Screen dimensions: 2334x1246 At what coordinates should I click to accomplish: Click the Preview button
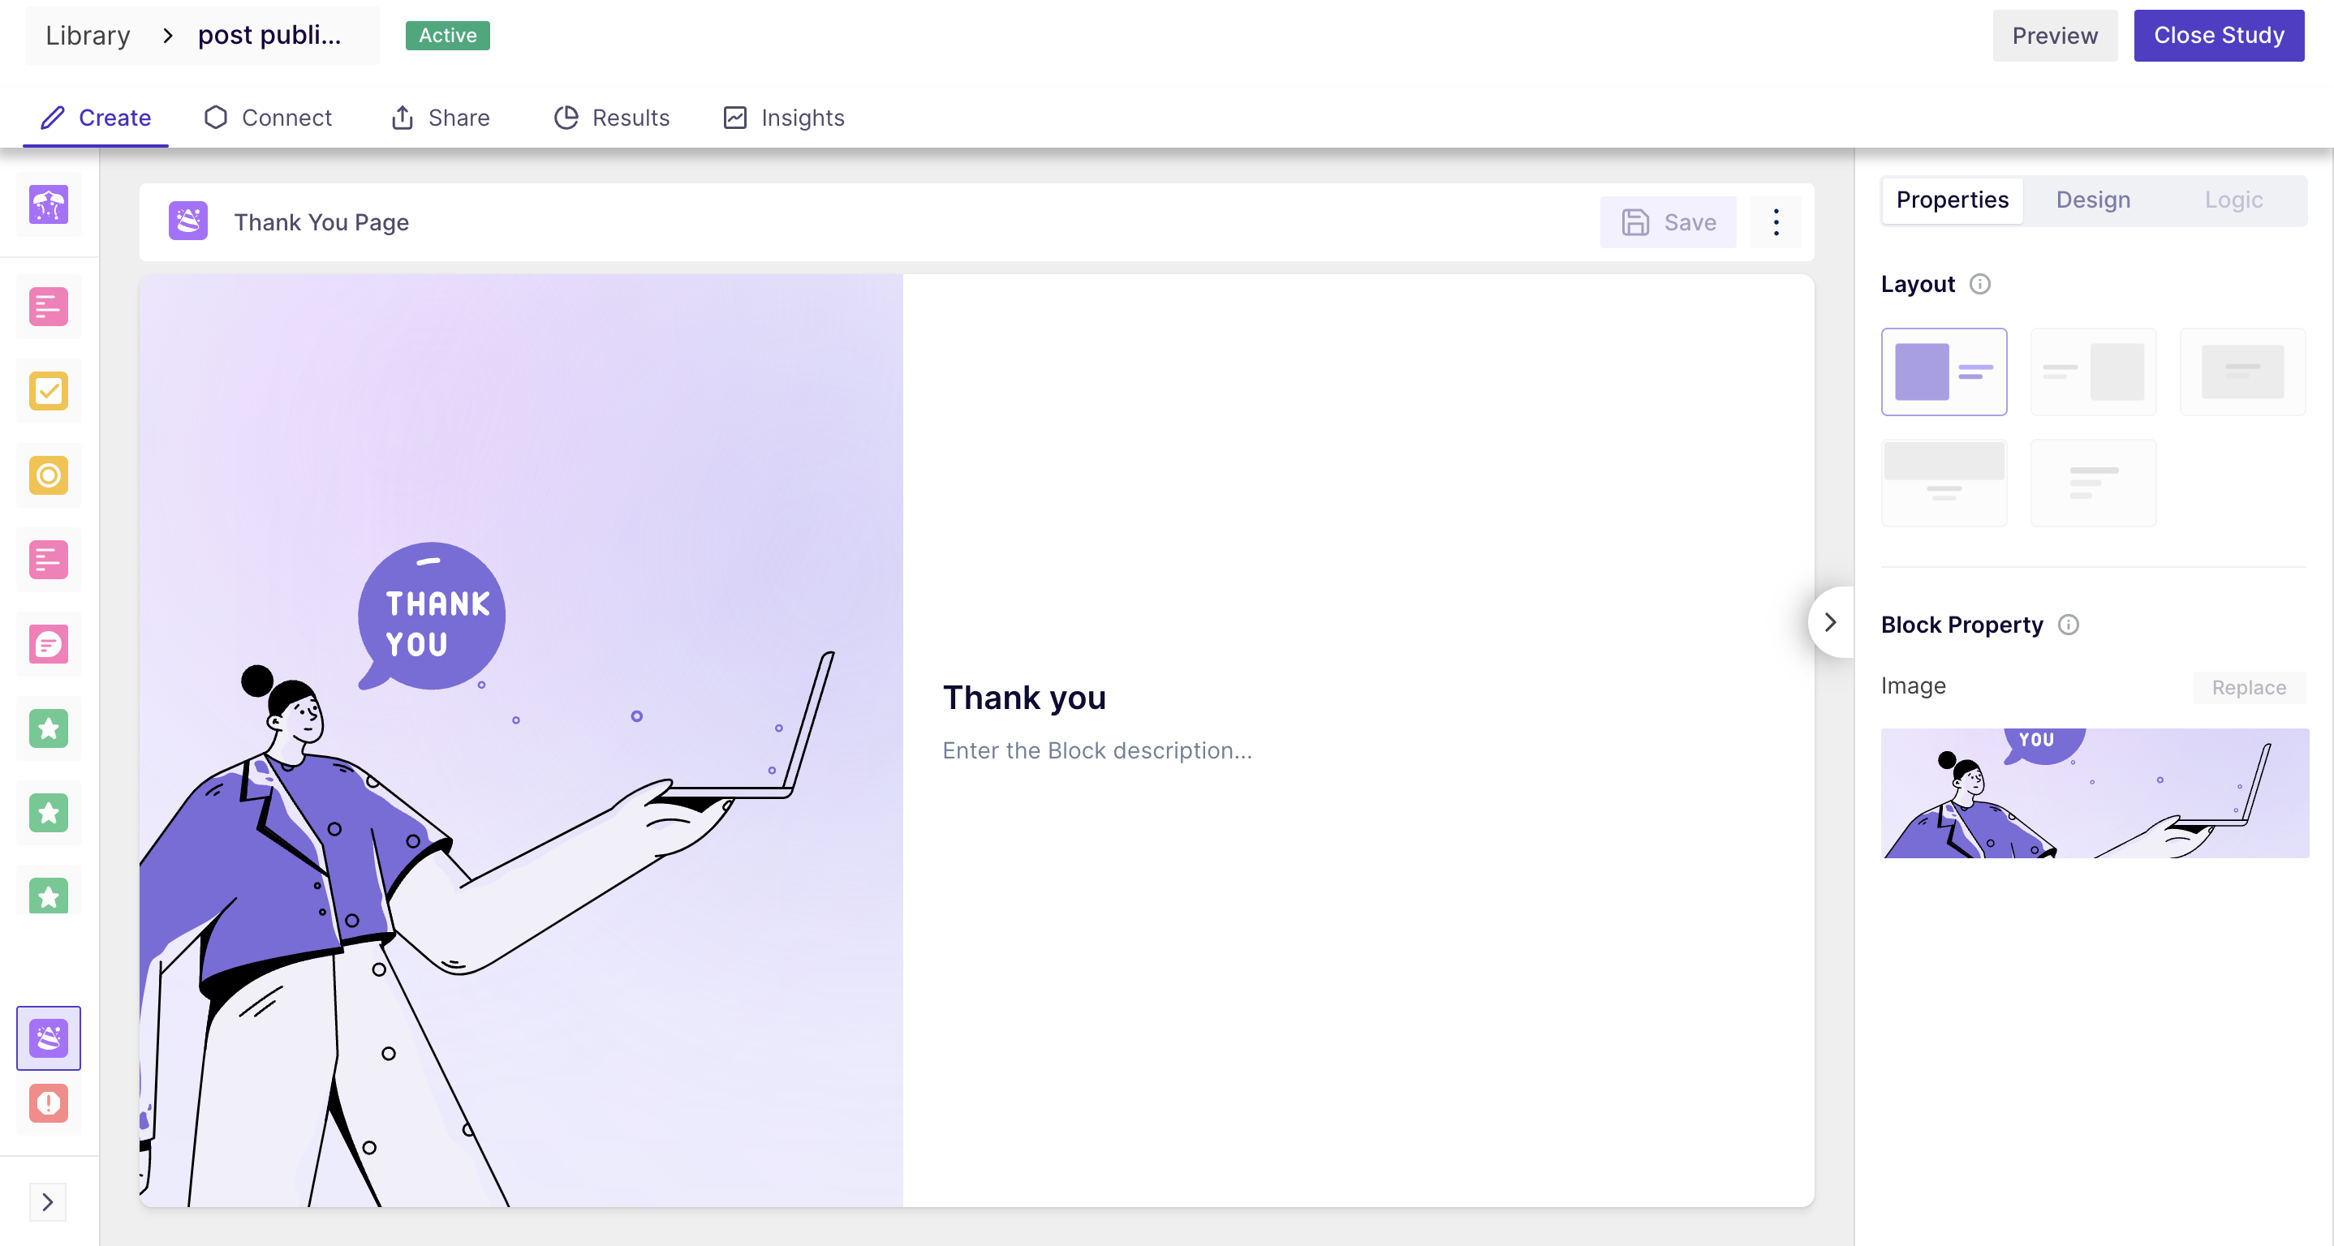(x=2054, y=36)
